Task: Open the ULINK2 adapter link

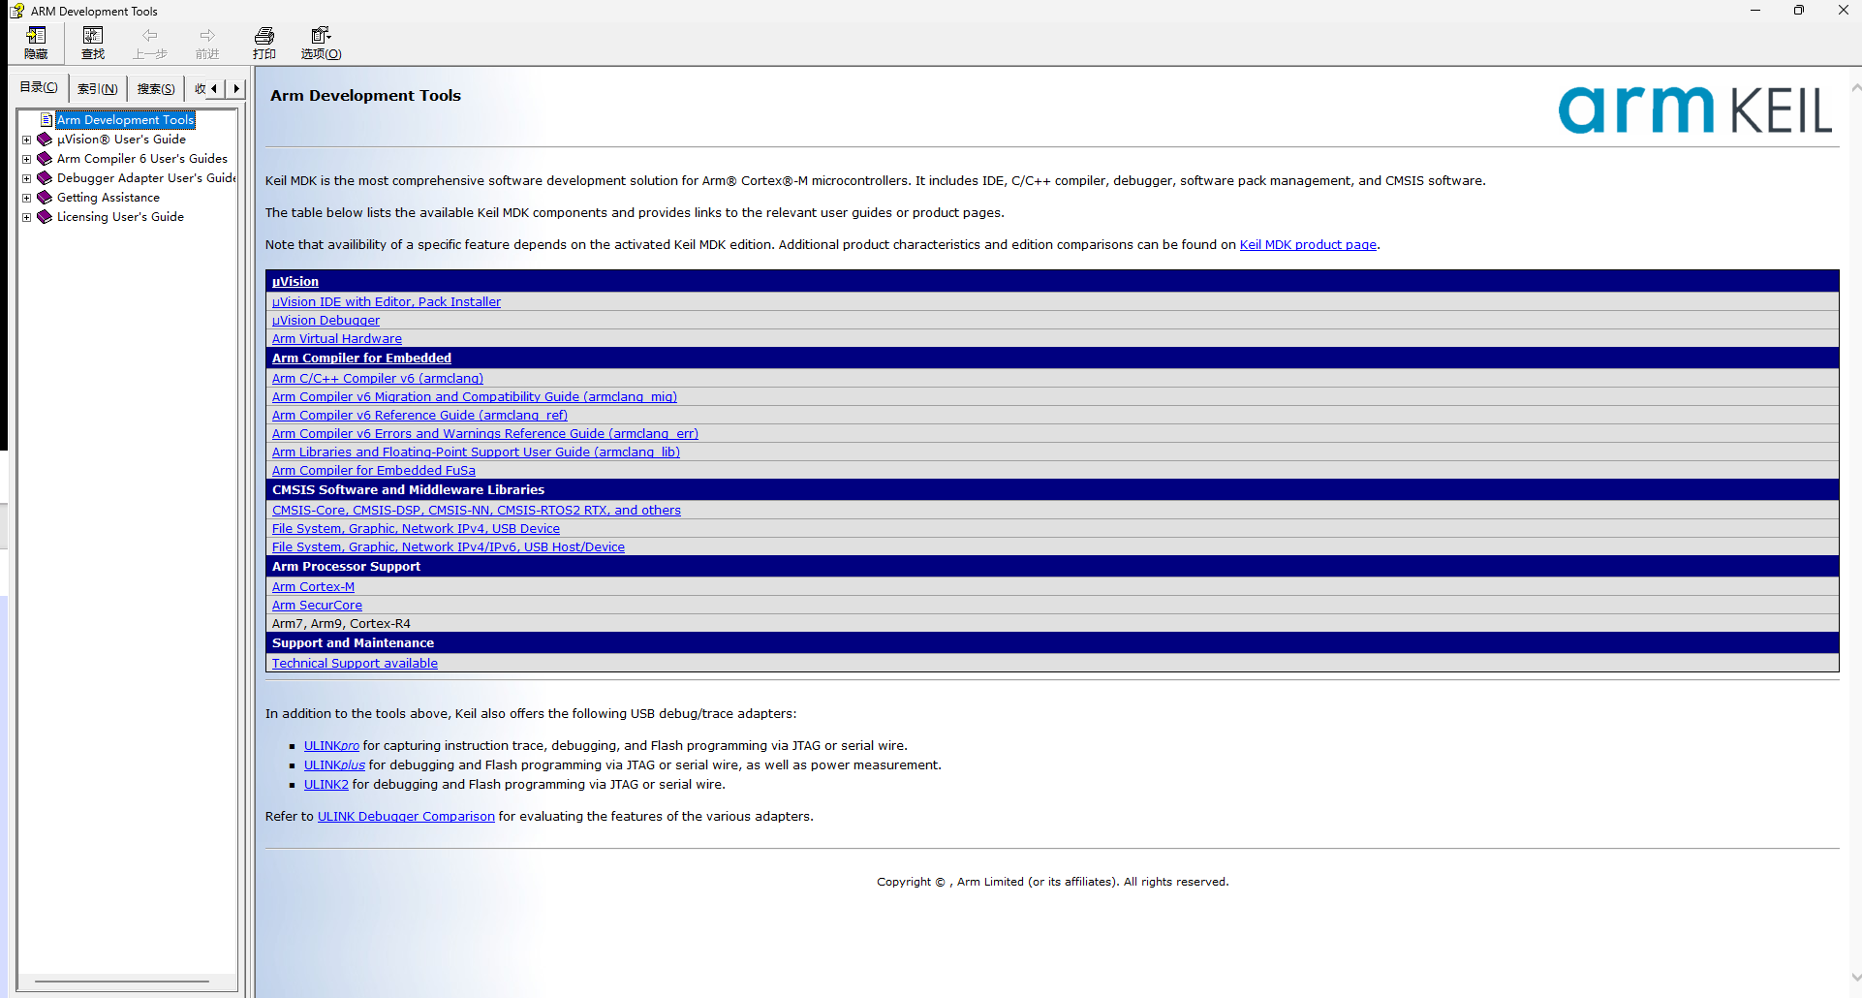Action: pyautogui.click(x=326, y=785)
